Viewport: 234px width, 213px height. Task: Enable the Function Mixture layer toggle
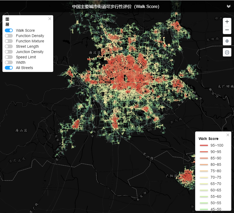[9, 41]
